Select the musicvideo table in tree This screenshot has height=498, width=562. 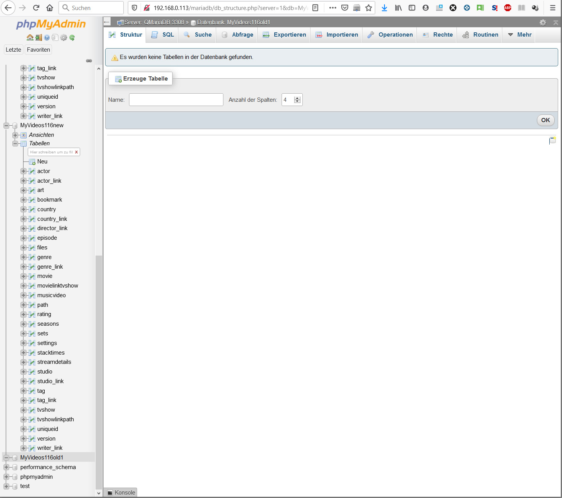52,295
